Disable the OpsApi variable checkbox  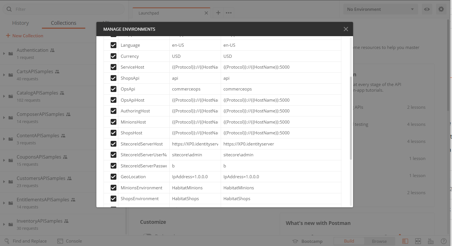click(113, 89)
